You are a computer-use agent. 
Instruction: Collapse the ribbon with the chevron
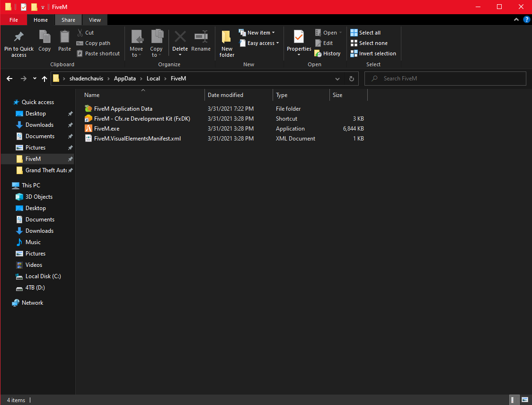pos(516,20)
